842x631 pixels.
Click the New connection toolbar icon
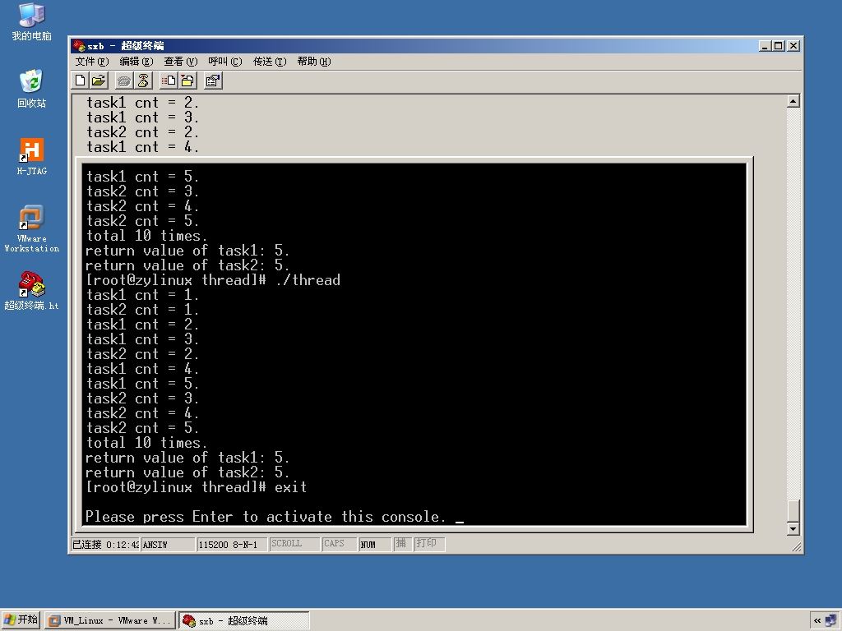click(x=81, y=81)
